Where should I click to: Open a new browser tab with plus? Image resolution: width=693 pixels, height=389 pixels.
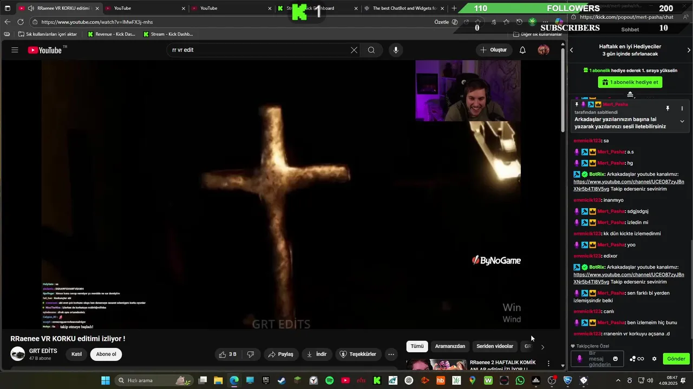click(454, 8)
